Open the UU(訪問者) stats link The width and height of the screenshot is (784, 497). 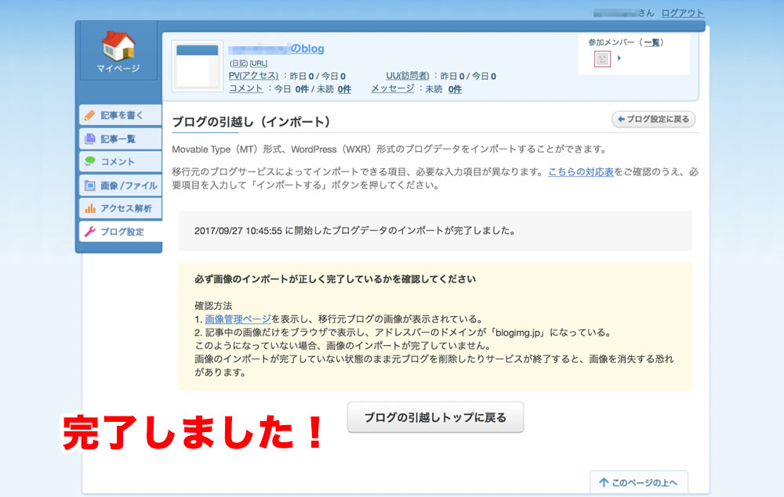[x=407, y=76]
